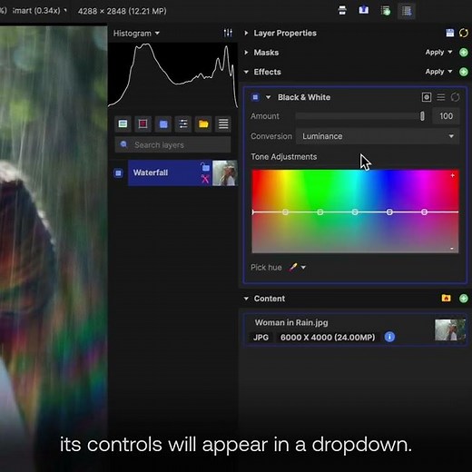Screen dimensions: 472x472
Task: Select the Waterfall layer
Action: coord(170,172)
